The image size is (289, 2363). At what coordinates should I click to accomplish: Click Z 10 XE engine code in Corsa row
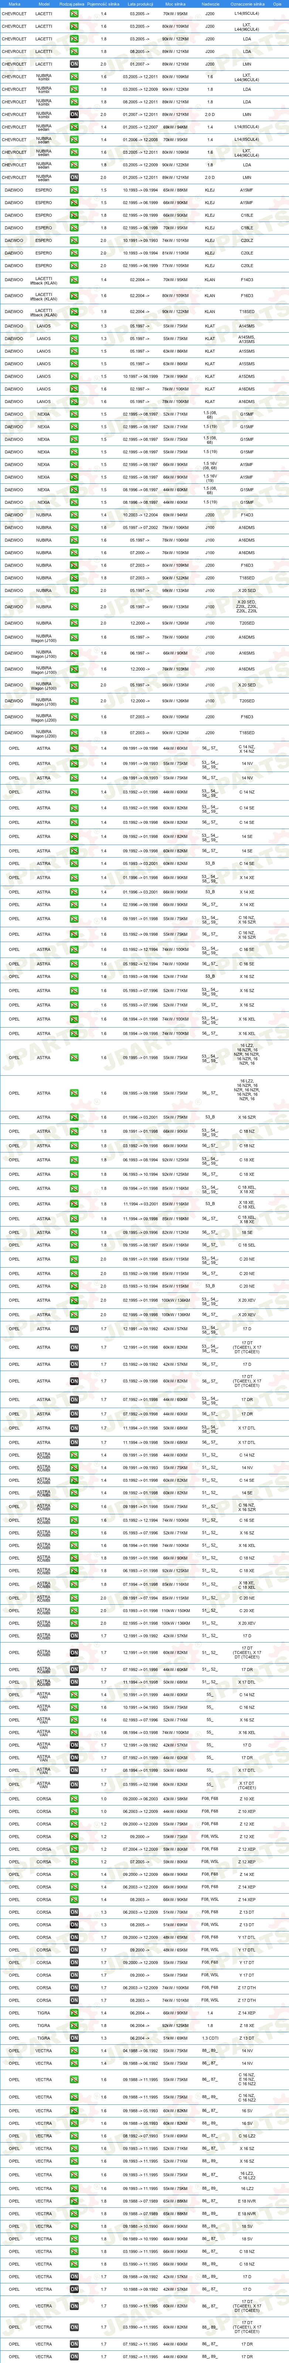tap(247, 1799)
